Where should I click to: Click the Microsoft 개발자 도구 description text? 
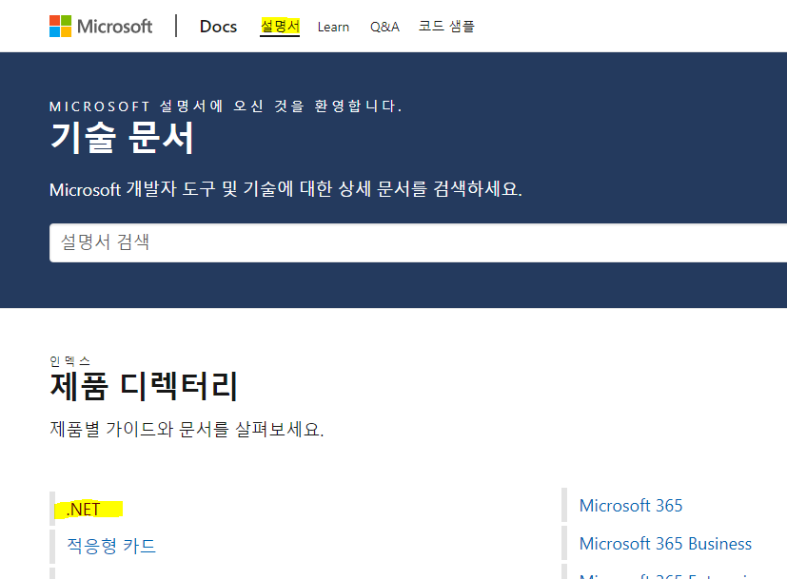[285, 189]
